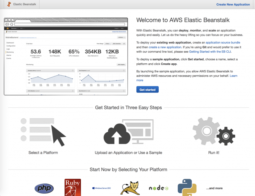This screenshot has width=255, height=196.
Task: Open the Elastic Beanstalk tab
Action: [x=22, y=5]
